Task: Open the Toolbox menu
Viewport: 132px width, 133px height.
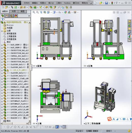Action: coord(67,3)
